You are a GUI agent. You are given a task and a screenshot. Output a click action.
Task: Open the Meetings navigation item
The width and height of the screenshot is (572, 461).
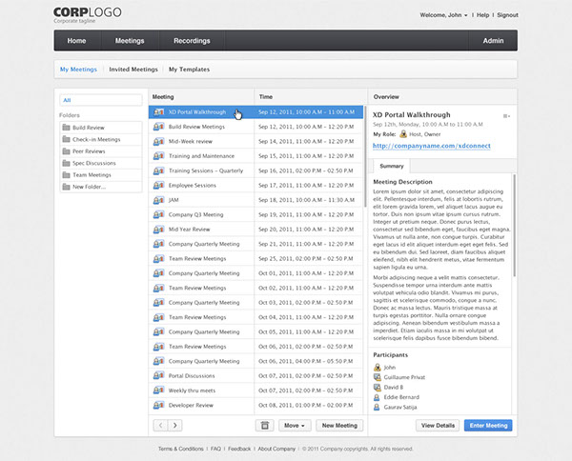[130, 40]
